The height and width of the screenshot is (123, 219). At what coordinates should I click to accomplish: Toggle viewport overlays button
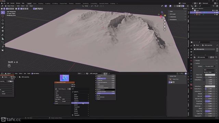coord(170,6)
